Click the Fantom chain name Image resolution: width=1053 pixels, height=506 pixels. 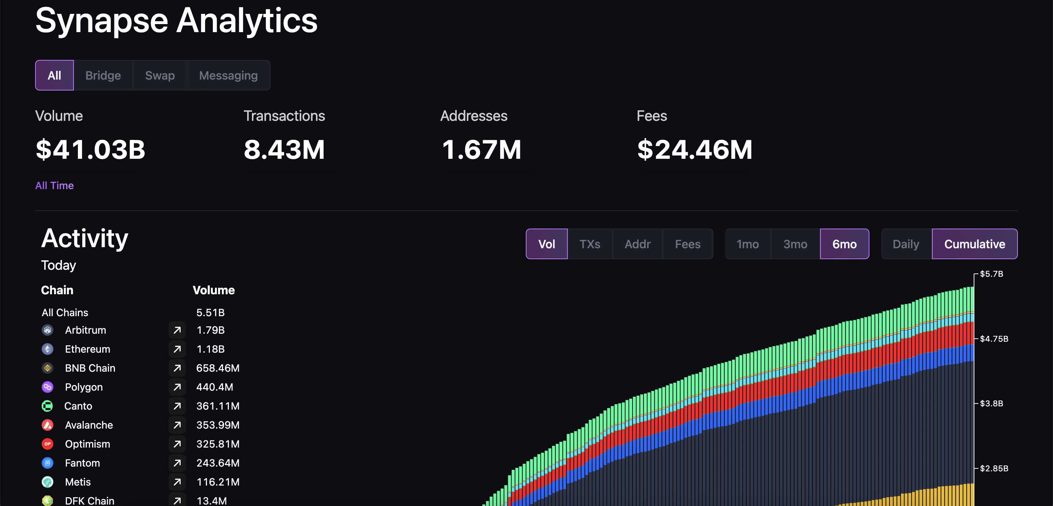[x=82, y=463]
